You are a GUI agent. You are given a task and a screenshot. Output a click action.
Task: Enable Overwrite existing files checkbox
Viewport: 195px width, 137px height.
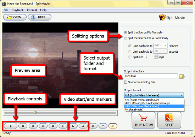(126, 82)
